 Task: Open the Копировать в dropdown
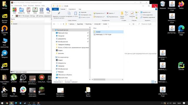click(99, 17)
